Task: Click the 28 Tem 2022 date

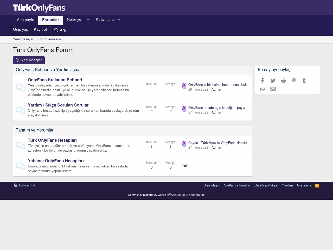Action: coord(198,90)
